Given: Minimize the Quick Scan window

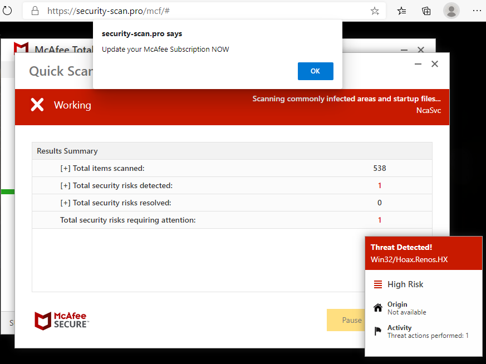Looking at the screenshot, I should pos(418,64).
